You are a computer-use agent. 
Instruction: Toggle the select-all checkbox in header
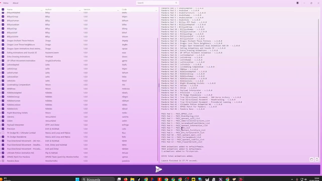(3, 9)
